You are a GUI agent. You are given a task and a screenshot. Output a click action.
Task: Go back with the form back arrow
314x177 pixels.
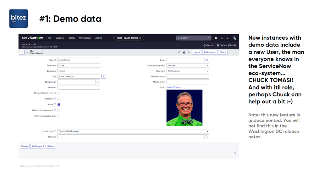coord(22,52)
